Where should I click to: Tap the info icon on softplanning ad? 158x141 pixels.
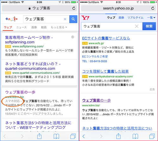click(73, 37)
